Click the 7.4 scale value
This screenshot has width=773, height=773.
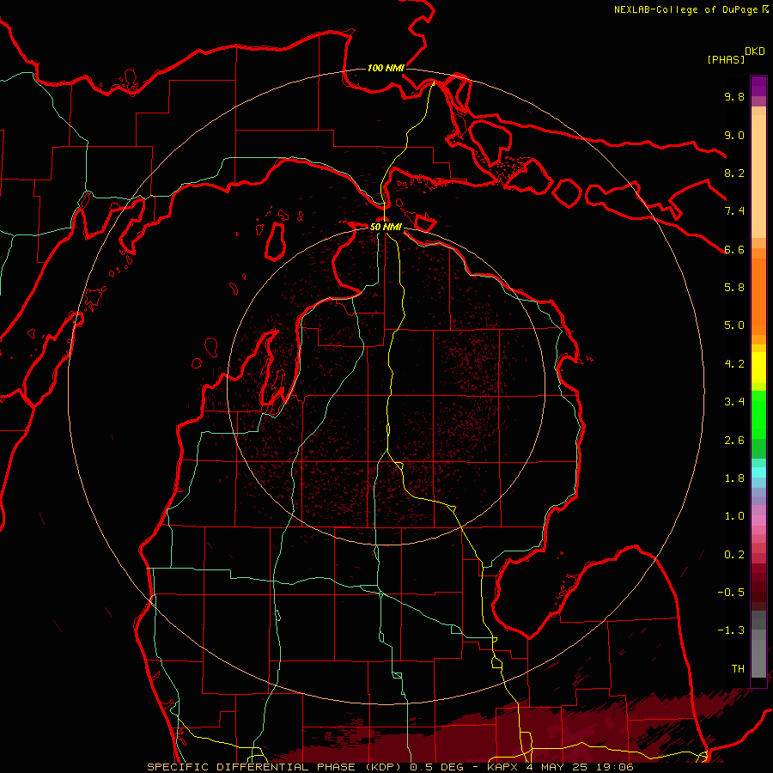734,211
